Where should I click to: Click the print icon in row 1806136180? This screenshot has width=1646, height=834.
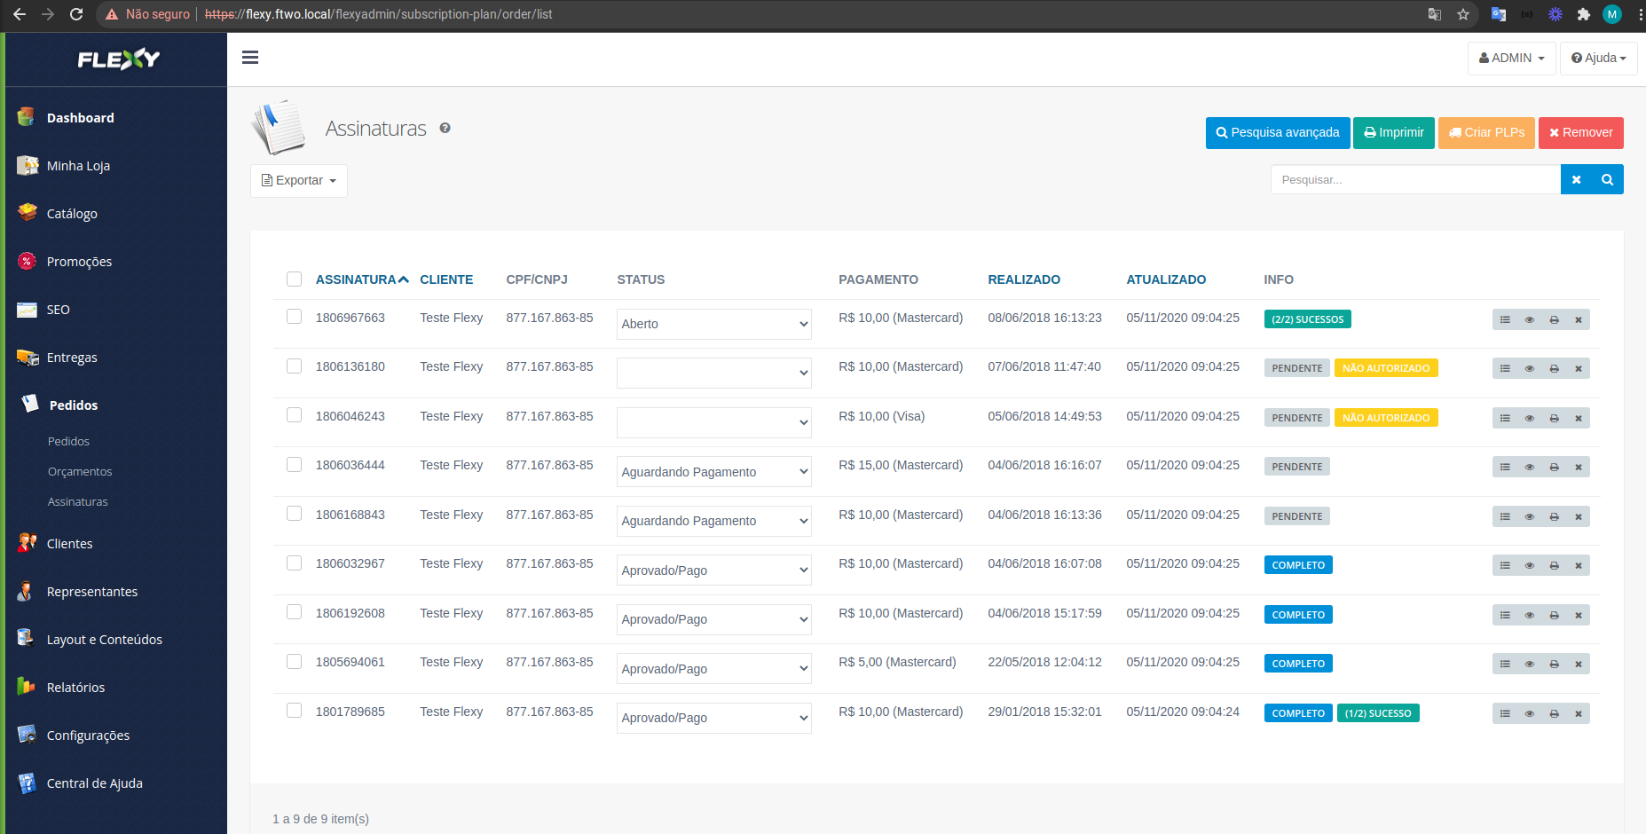[x=1554, y=369]
